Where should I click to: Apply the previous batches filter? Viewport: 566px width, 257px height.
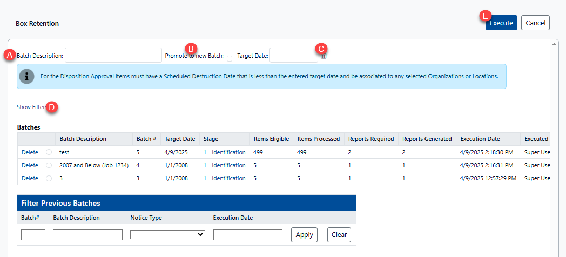[x=304, y=235]
